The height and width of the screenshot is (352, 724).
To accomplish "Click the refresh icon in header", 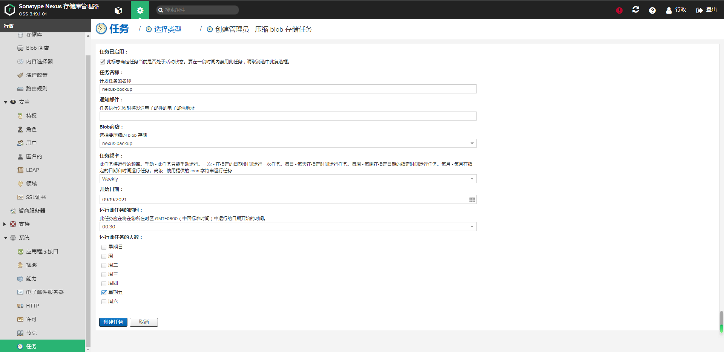I will [x=636, y=10].
